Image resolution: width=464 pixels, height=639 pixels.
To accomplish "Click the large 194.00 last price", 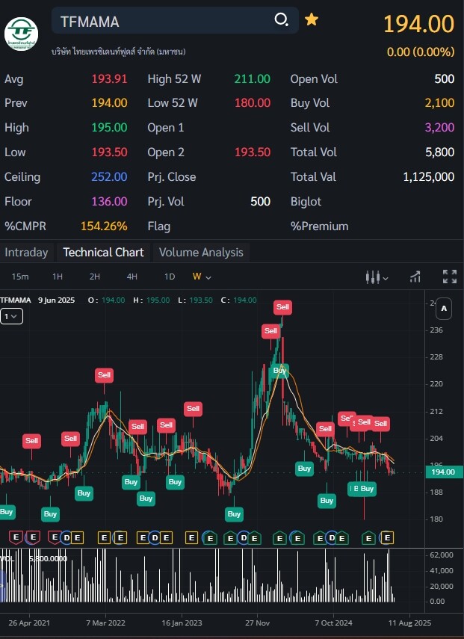I will pos(418,24).
